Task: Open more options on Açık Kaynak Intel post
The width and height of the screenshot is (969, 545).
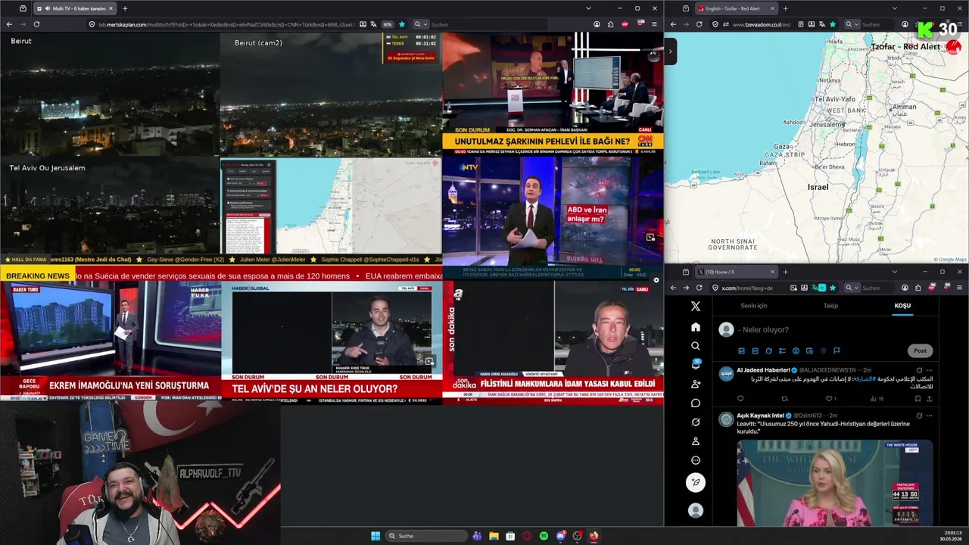Action: [929, 416]
